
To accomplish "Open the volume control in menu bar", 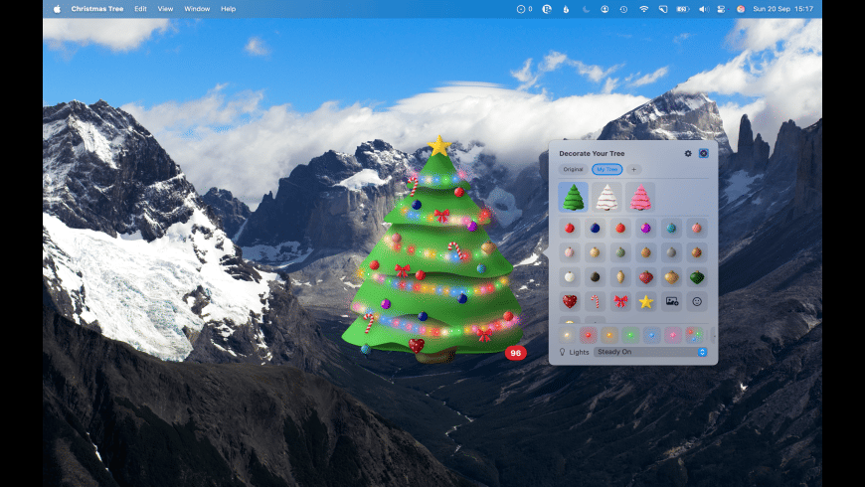I will point(704,9).
